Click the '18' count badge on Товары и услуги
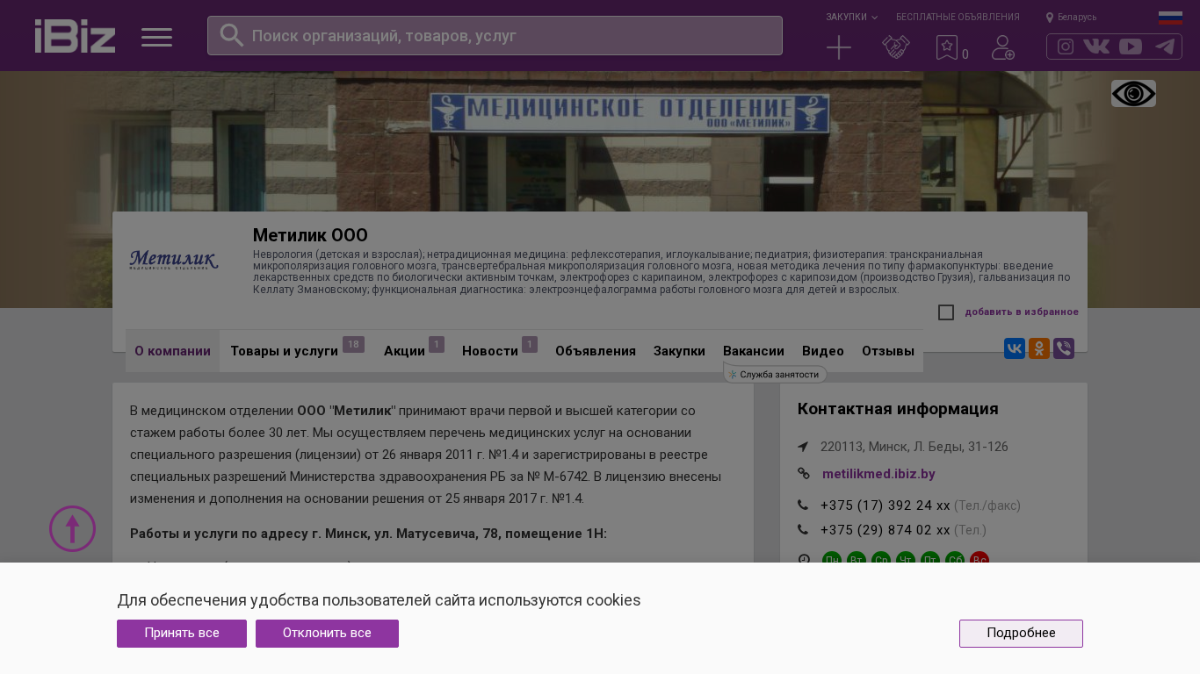The image size is (1200, 674). pos(353,344)
